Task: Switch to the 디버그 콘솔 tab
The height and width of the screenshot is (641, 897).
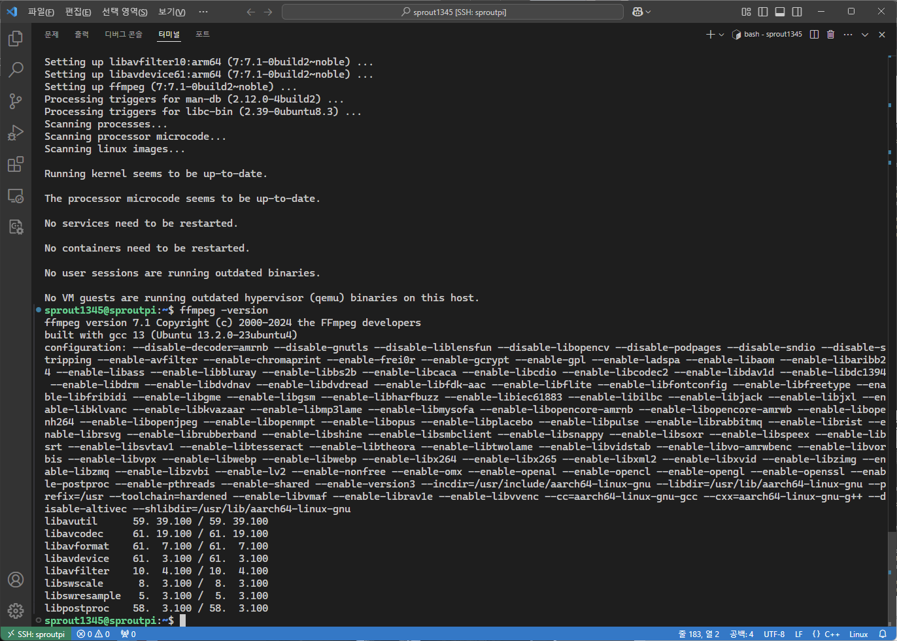Action: click(124, 34)
